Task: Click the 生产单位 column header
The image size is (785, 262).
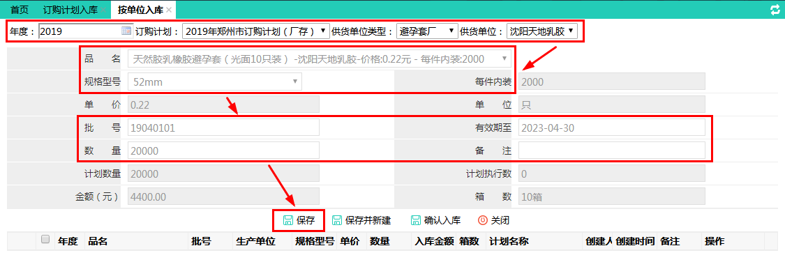Action: [256, 242]
